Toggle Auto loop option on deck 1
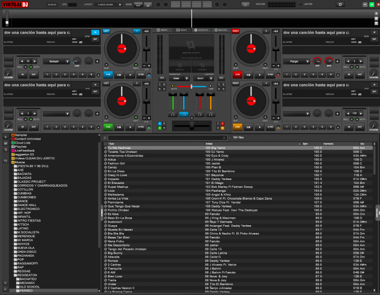The height and width of the screenshot is (295, 380). click(x=31, y=67)
